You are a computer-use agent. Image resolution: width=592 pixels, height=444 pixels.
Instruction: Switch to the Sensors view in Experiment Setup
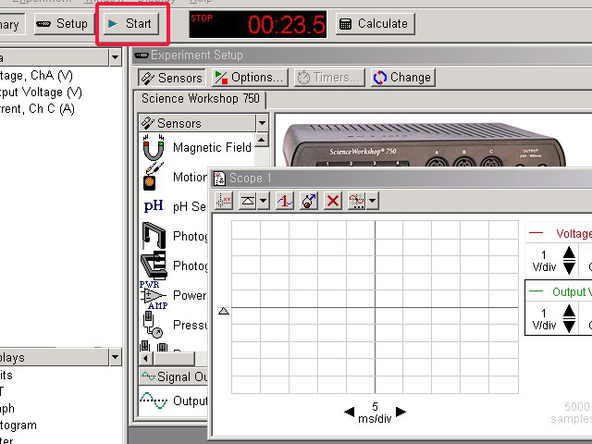pos(170,78)
